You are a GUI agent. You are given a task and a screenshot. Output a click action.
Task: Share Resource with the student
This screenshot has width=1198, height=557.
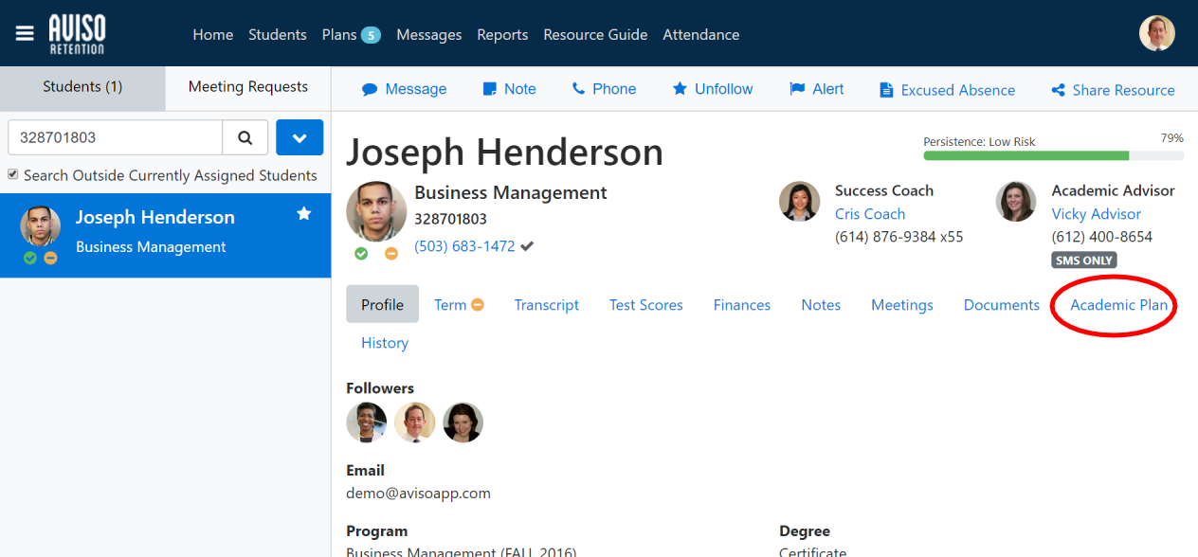(x=1113, y=90)
